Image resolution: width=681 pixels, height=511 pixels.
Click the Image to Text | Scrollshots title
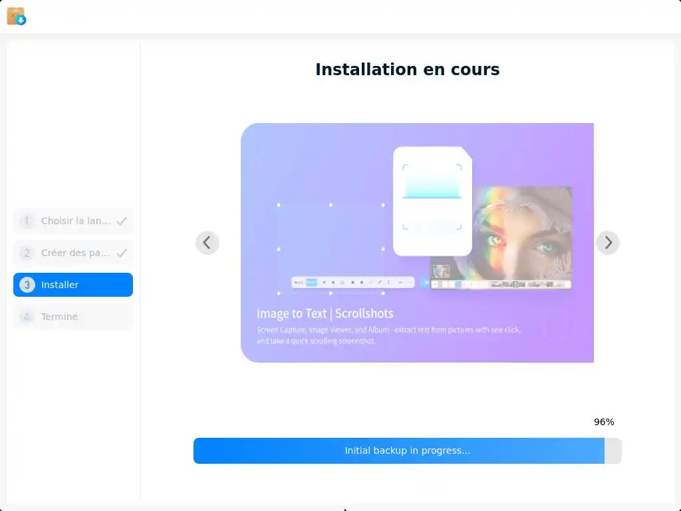[325, 313]
